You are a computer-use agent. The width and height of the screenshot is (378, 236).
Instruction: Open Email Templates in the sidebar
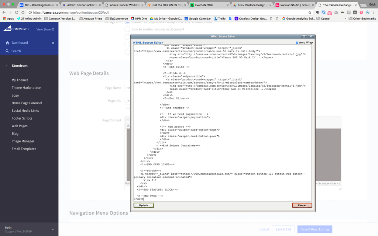tap(24, 149)
